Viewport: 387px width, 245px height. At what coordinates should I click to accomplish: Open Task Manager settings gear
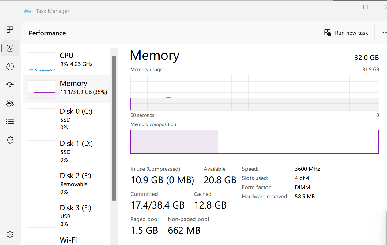pos(10,235)
